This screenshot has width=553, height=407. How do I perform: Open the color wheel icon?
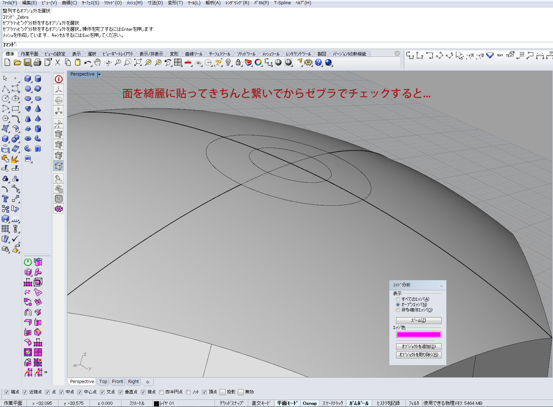point(258,63)
